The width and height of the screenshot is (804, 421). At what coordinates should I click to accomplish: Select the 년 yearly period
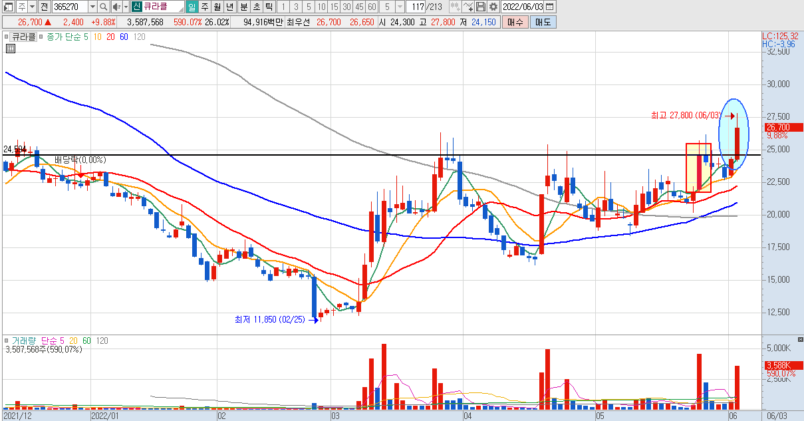click(229, 7)
